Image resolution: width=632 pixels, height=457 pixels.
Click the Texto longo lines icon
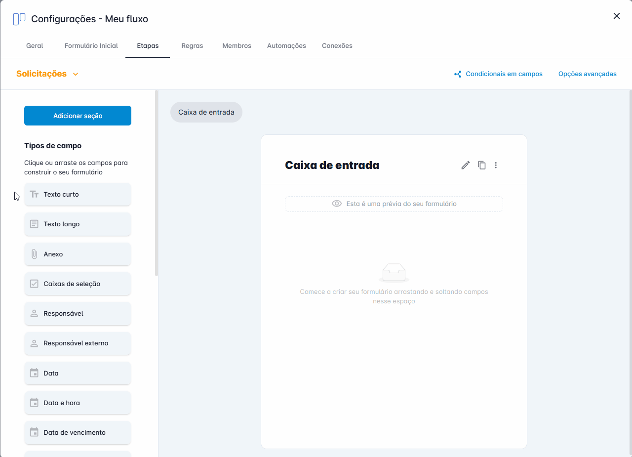[x=34, y=224]
